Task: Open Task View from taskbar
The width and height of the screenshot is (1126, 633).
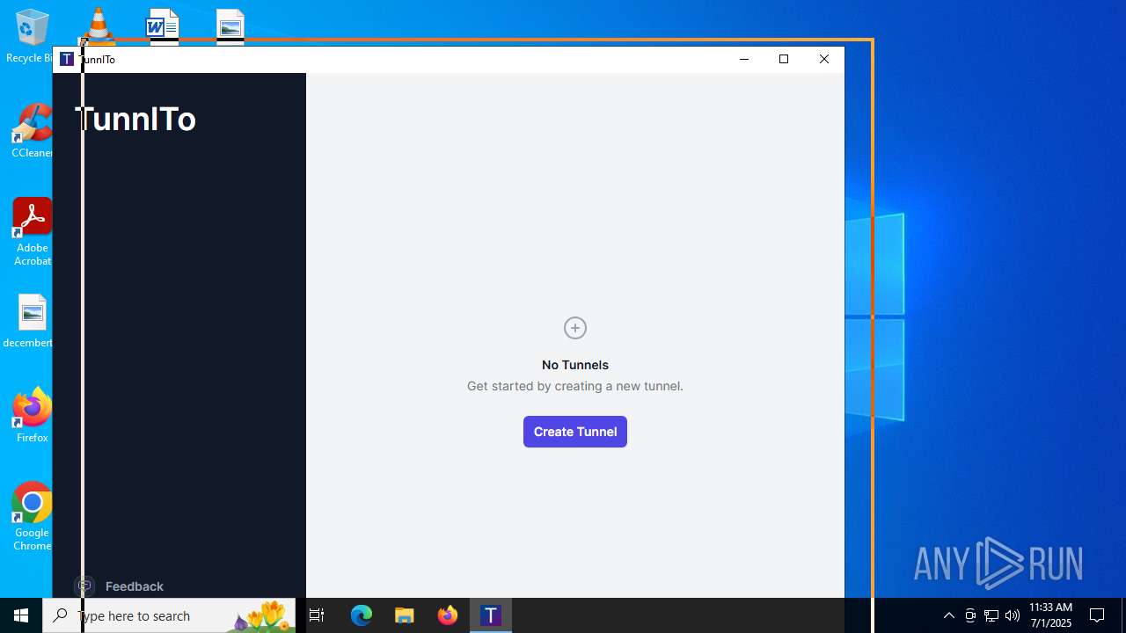Action: click(317, 615)
